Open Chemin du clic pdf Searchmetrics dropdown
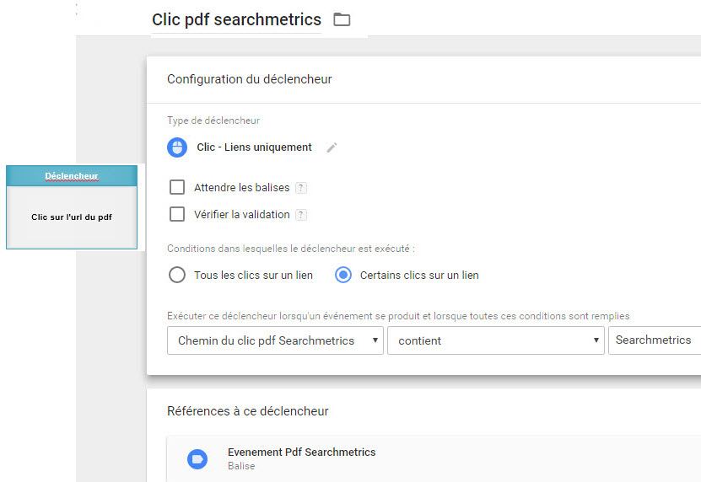 [275, 340]
